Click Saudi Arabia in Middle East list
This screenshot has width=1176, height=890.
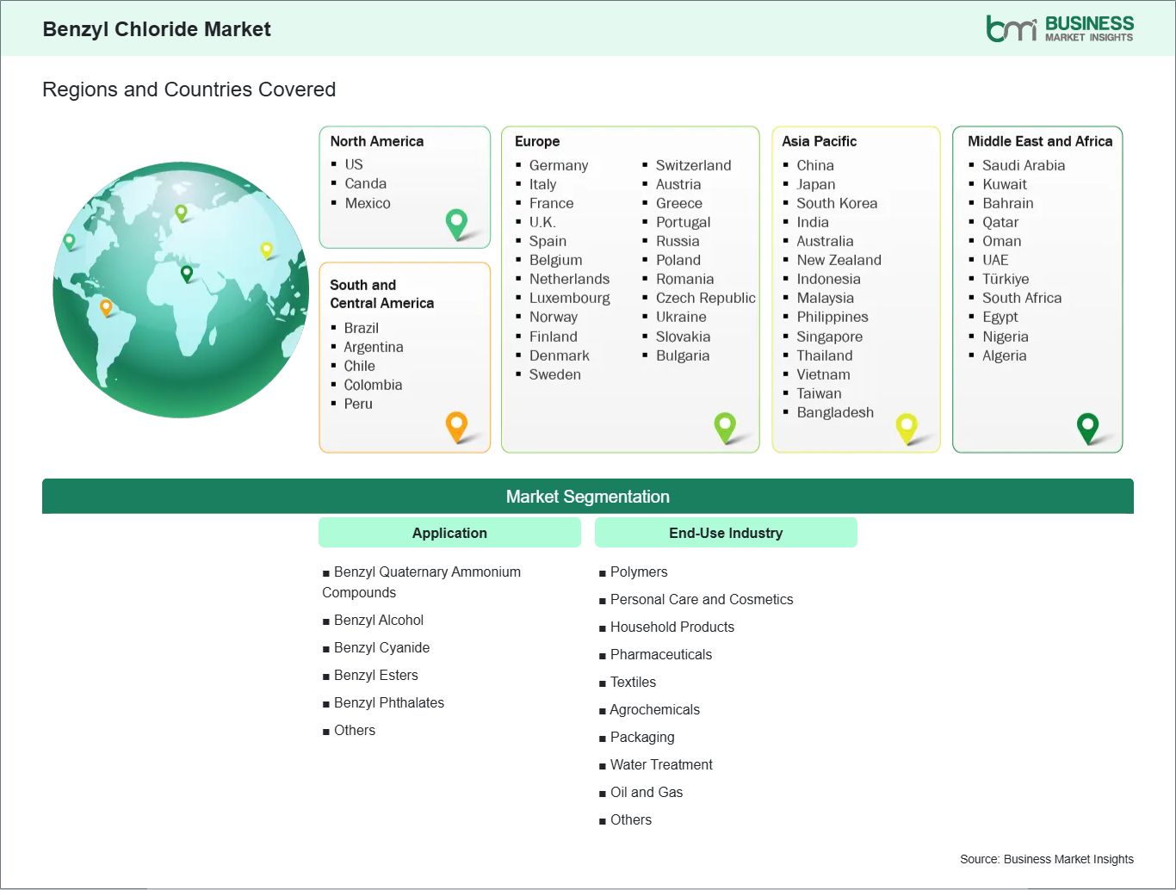pos(1023,165)
